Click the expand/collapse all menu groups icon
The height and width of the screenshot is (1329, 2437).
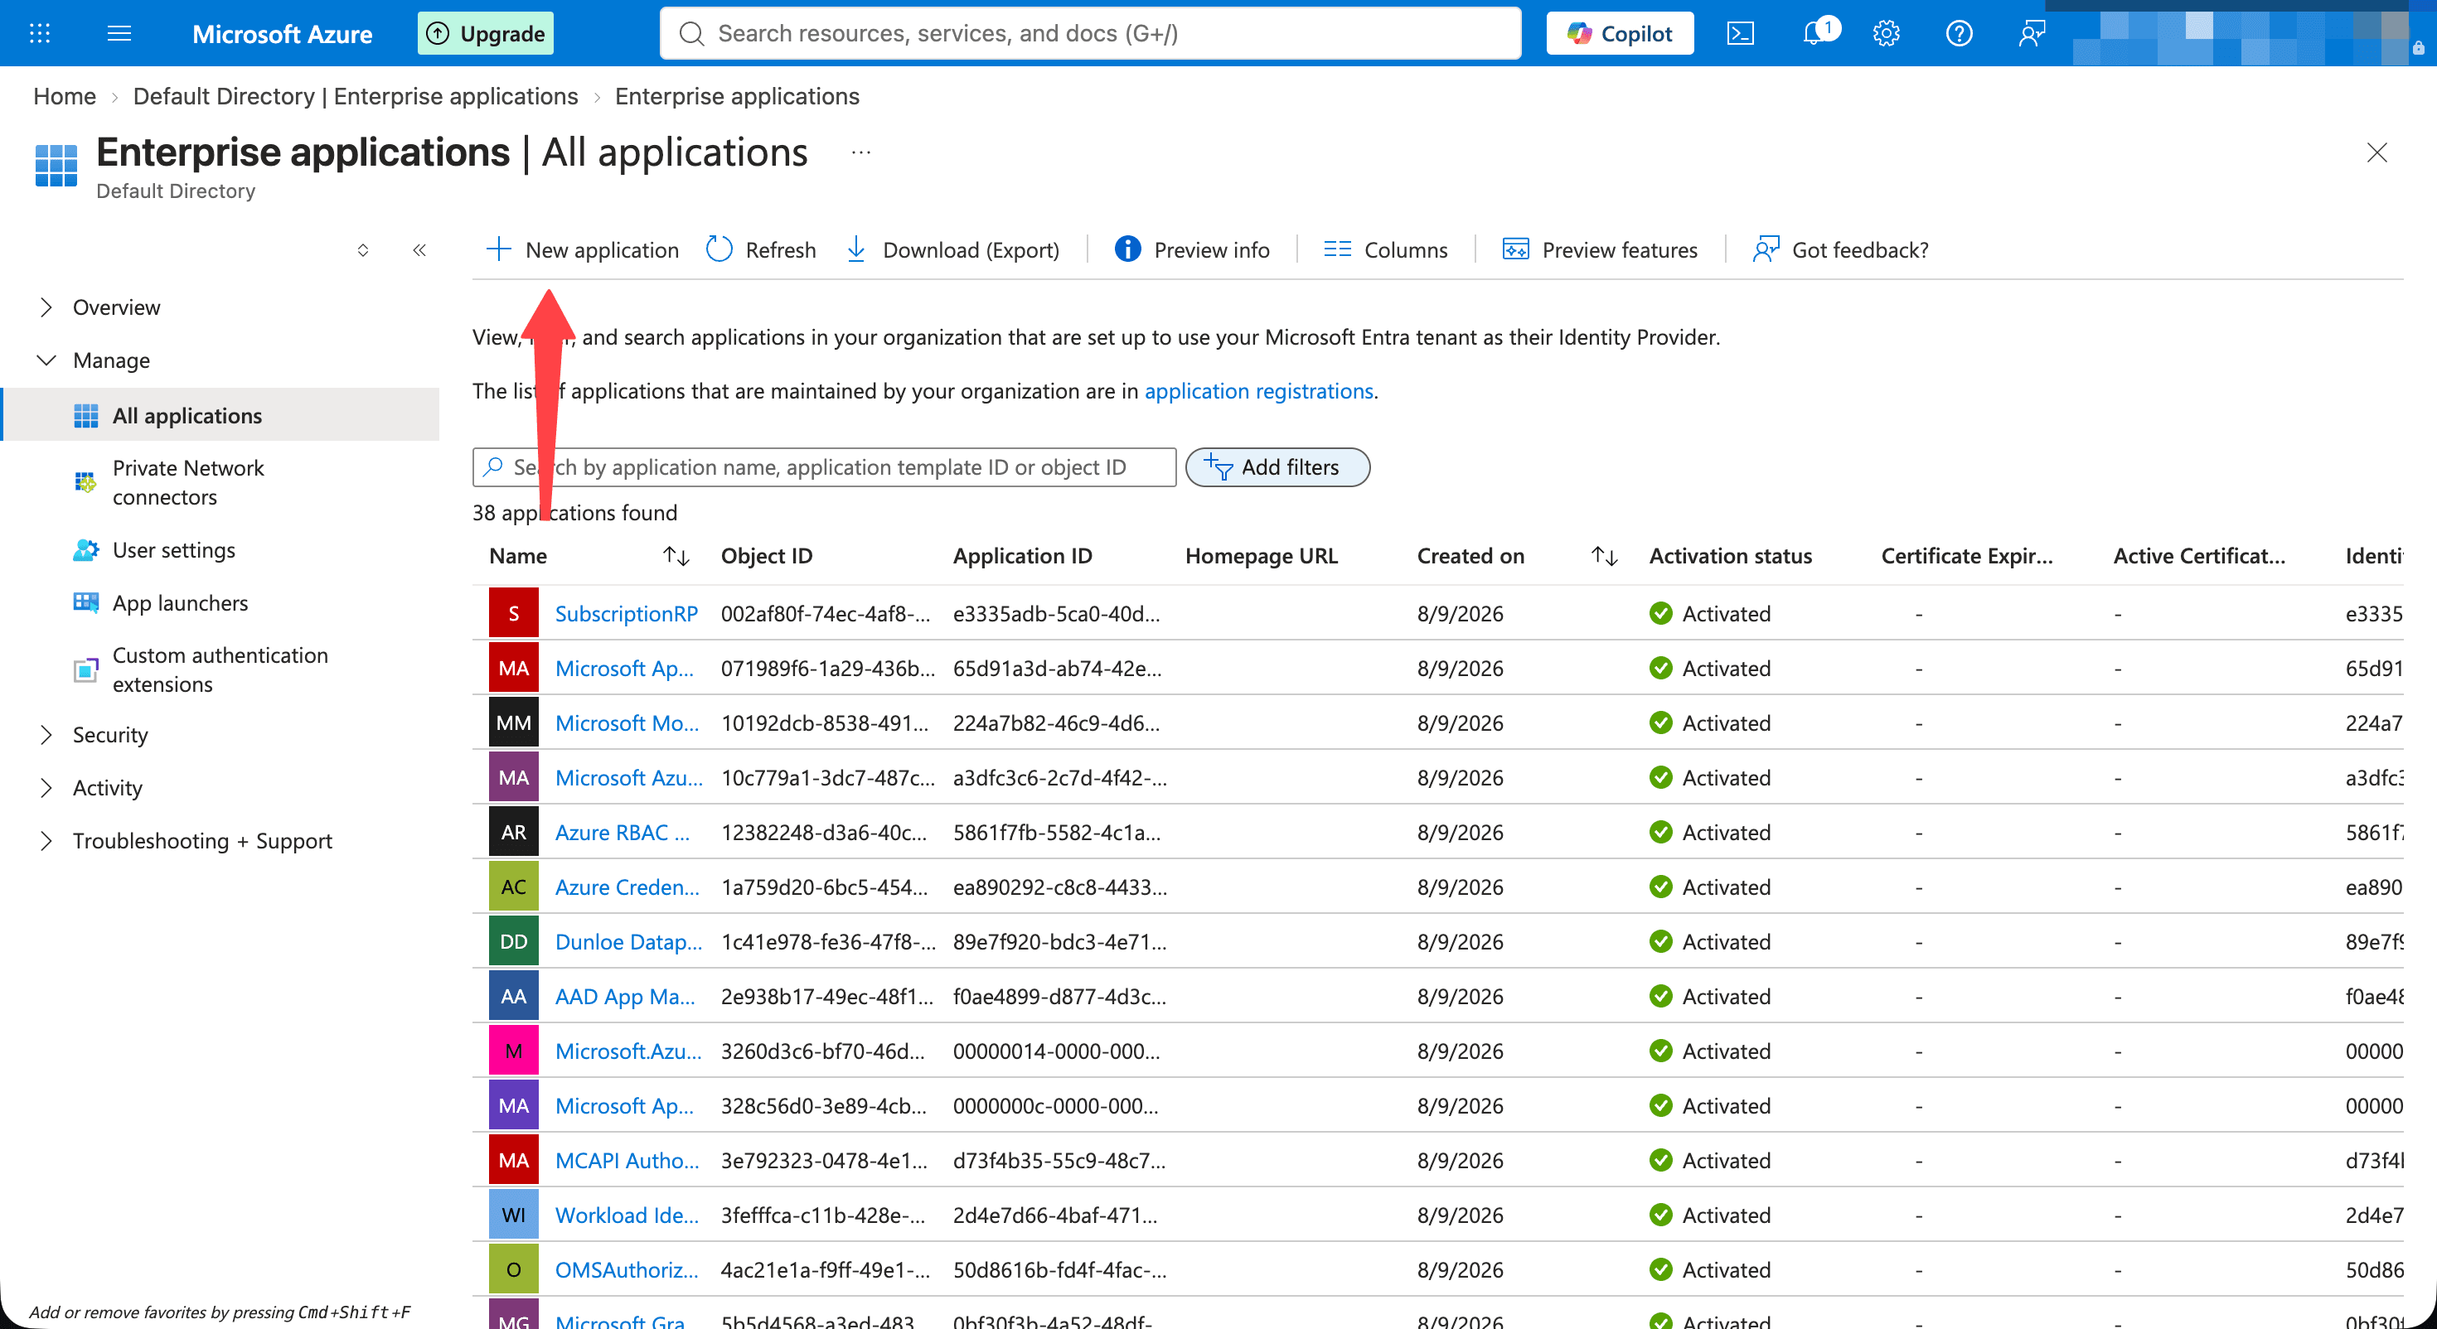(362, 249)
